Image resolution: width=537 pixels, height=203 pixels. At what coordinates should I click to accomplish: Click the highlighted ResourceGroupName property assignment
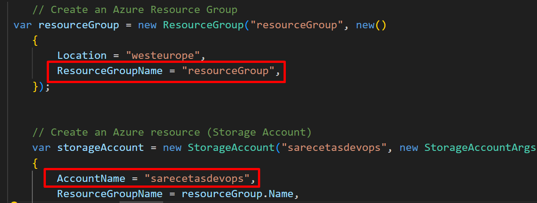point(166,71)
